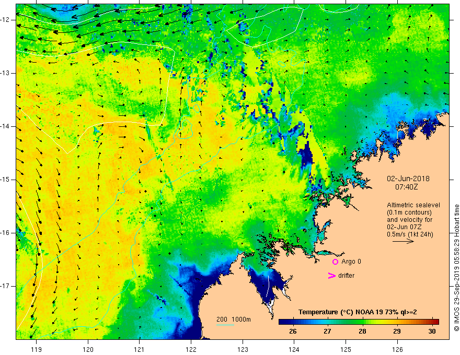Click latitude axis label -13
The height and width of the screenshot is (355, 460).
tap(6, 73)
